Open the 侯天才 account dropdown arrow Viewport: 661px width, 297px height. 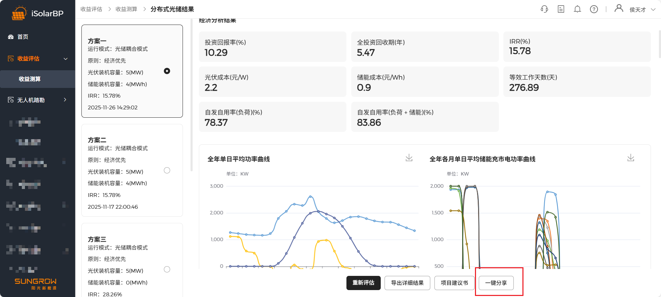(x=653, y=10)
